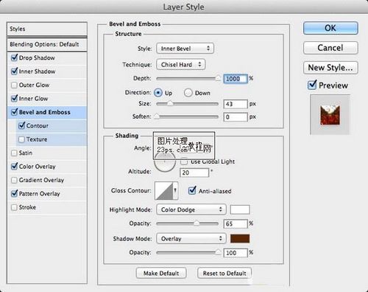This screenshot has width=368, height=292.
Task: Click the brown shadow color swatch
Action: [240, 238]
